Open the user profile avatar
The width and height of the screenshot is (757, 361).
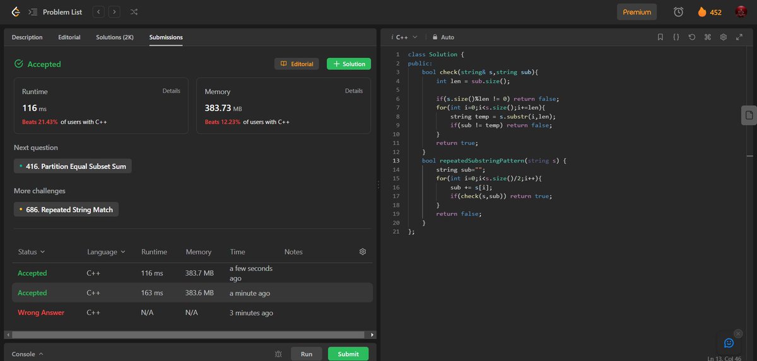tap(741, 12)
